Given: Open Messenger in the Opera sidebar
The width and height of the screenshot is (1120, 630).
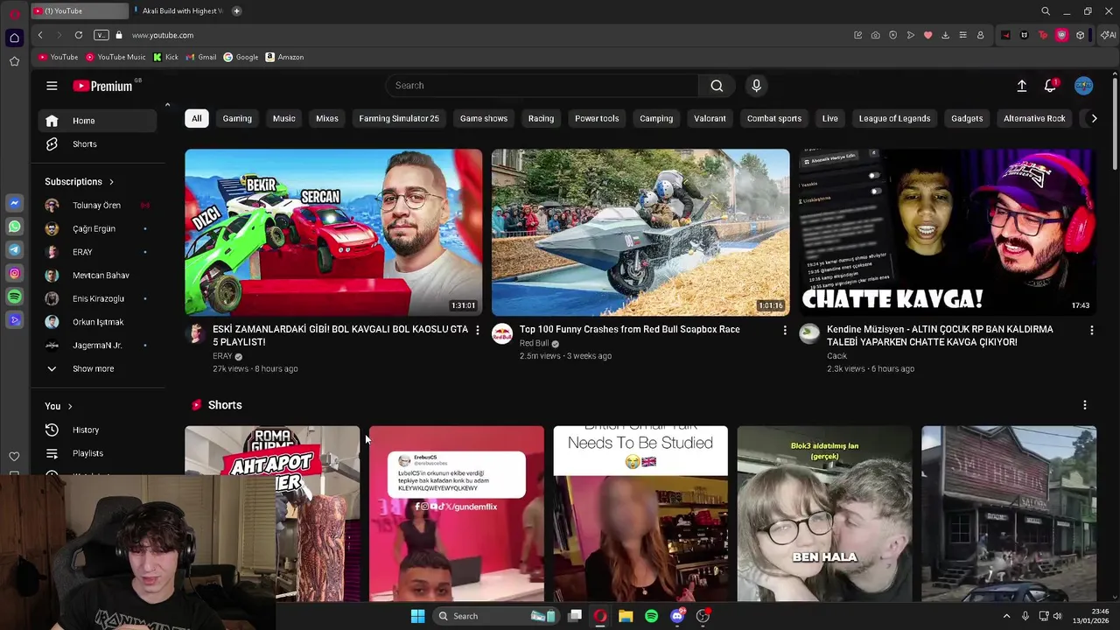Looking at the screenshot, I should (14, 203).
